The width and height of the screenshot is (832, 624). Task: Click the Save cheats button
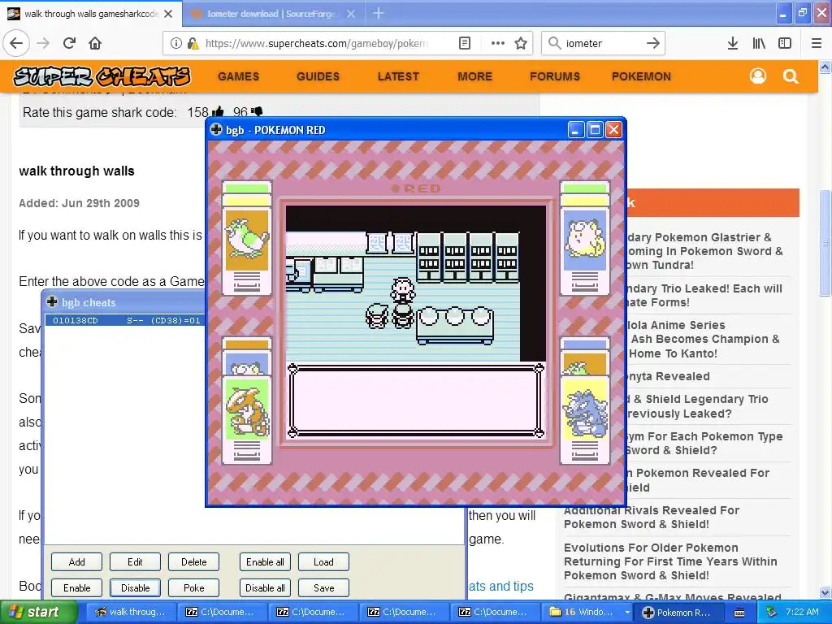[x=323, y=588]
